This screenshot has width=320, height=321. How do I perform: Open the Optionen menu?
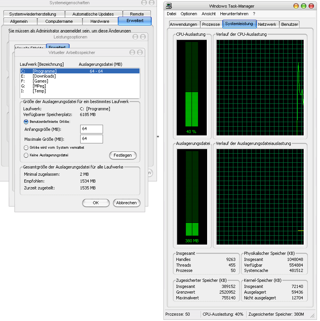(x=189, y=14)
